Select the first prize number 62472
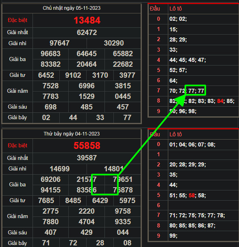 click(87, 33)
